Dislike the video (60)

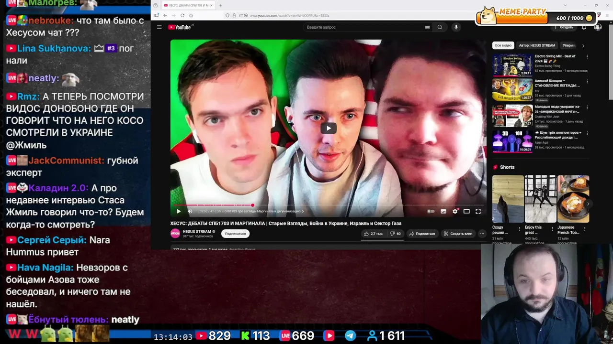395,234
